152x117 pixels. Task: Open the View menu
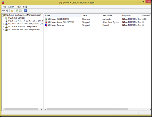click(x=18, y=7)
